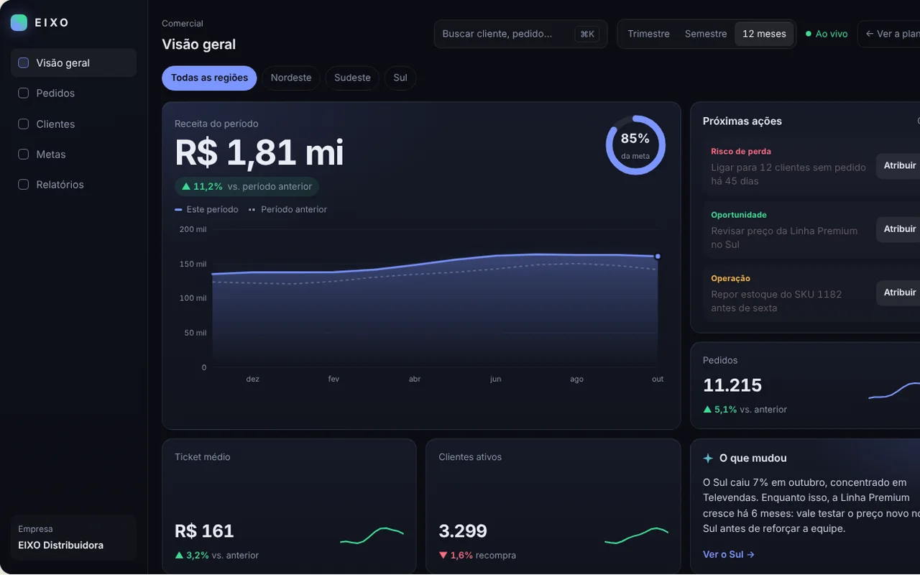
Task: Filter by Todas as regiões
Action: pyautogui.click(x=209, y=78)
